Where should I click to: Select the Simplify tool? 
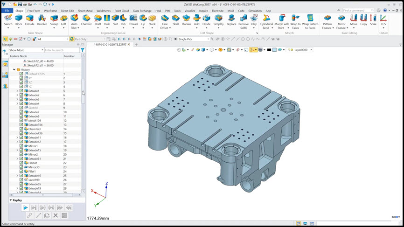[x=218, y=20]
